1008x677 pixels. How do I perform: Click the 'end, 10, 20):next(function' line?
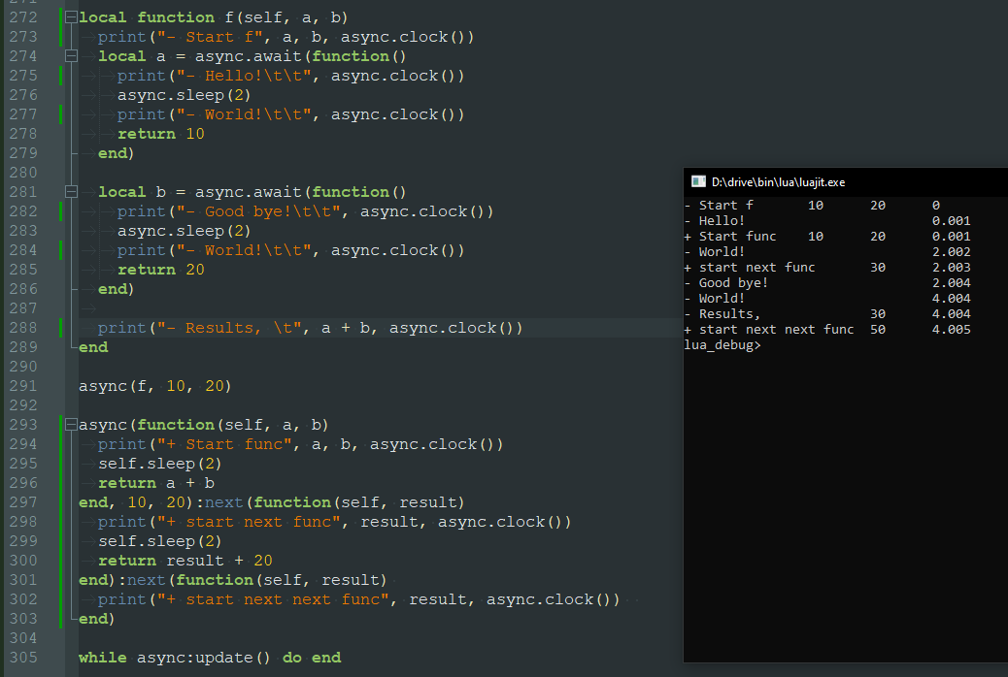(x=271, y=502)
